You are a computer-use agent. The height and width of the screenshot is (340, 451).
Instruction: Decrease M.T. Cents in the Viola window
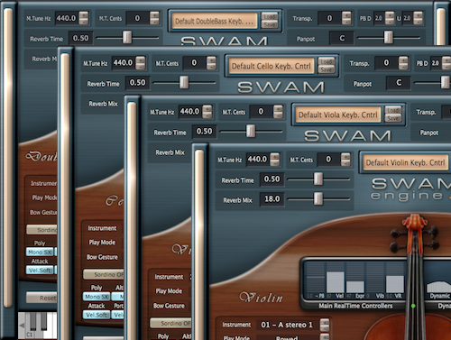coord(278,115)
